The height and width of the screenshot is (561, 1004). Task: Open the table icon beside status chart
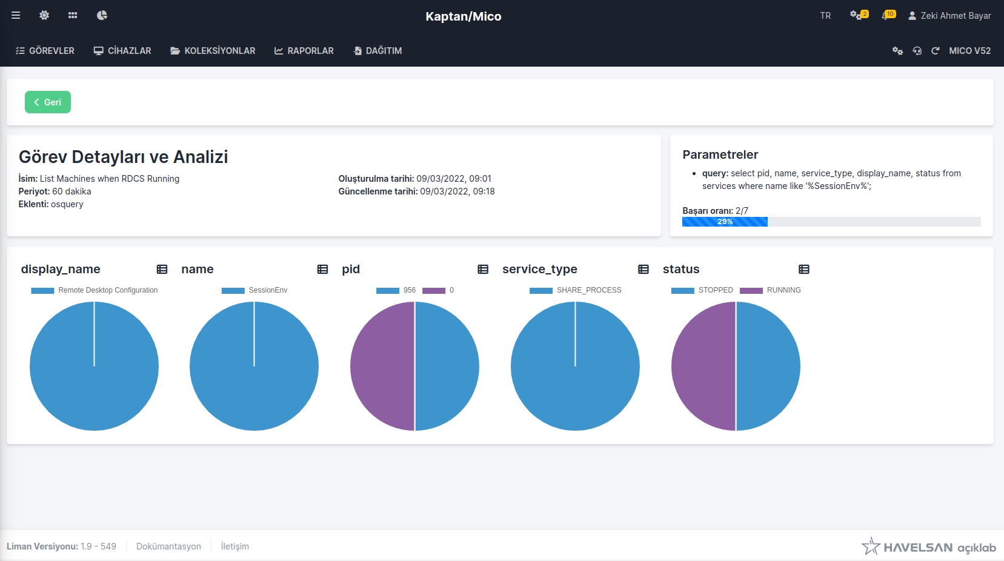click(x=804, y=270)
